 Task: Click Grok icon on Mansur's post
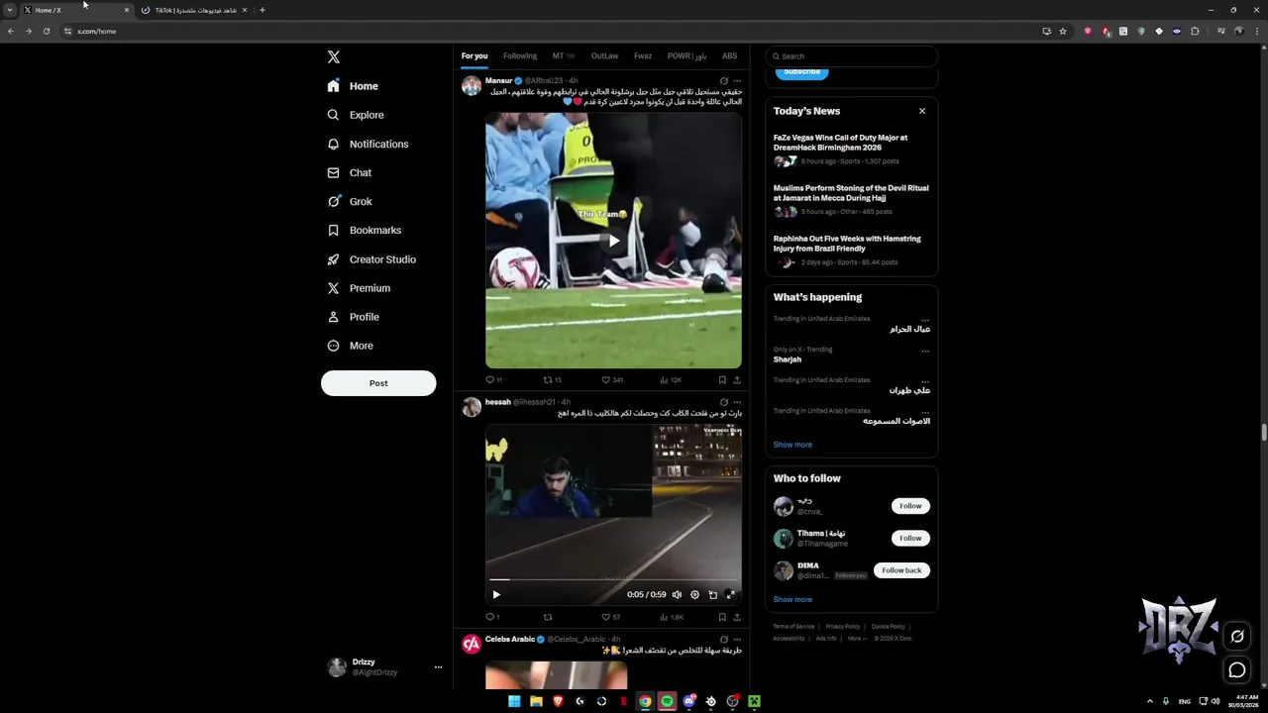point(723,81)
